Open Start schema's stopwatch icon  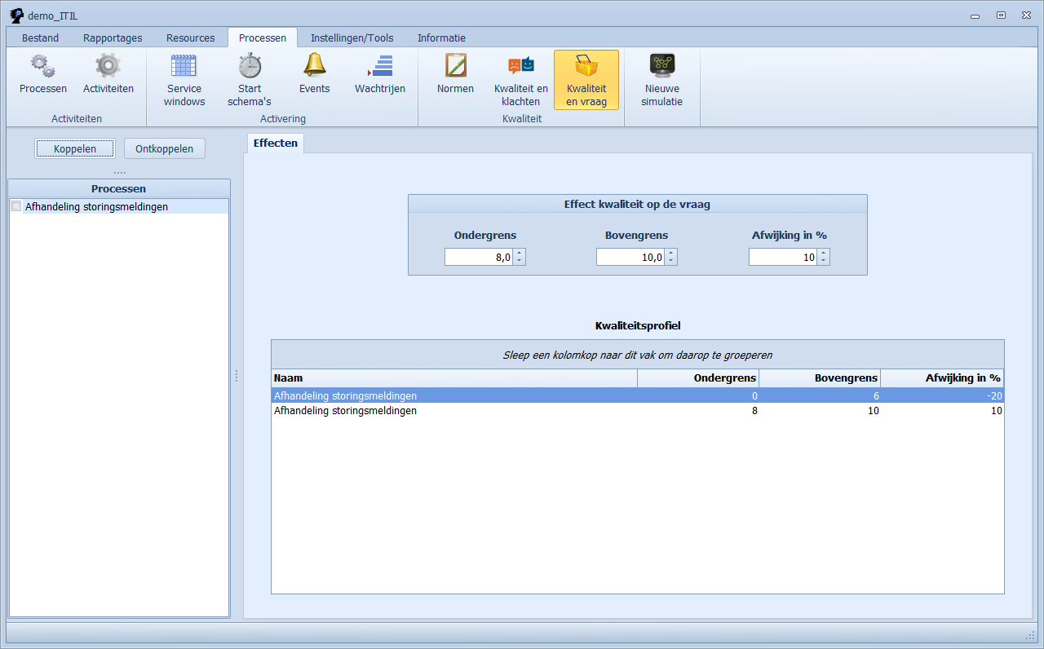[x=250, y=65]
